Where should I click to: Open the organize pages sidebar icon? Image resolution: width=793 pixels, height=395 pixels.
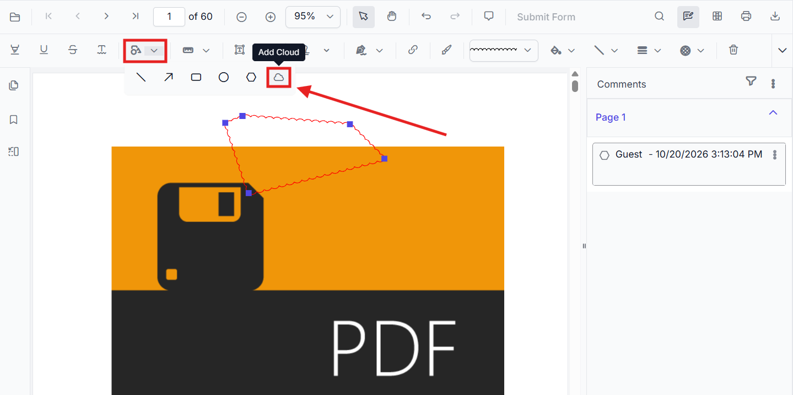(x=14, y=151)
